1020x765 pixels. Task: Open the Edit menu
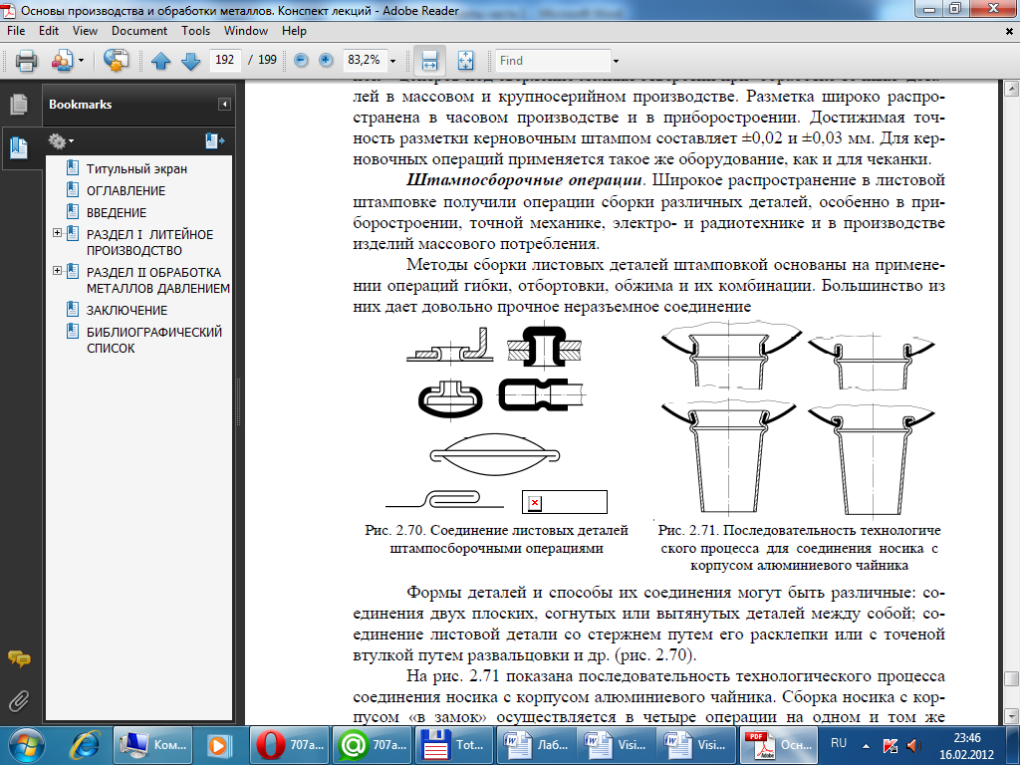pos(48,31)
